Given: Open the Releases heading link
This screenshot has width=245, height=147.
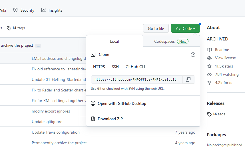Looking at the screenshot, I should coord(216,103).
